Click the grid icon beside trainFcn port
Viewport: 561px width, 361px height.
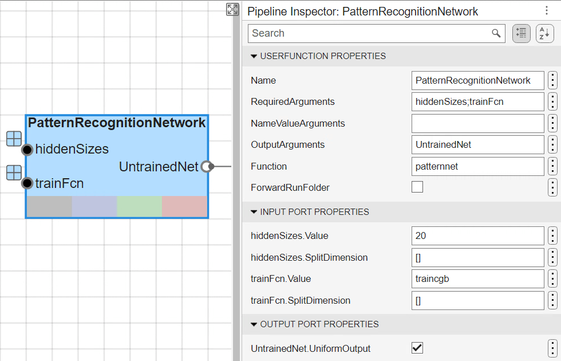[x=14, y=172]
